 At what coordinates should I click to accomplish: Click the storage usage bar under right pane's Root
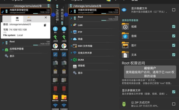[x=110, y=21]
